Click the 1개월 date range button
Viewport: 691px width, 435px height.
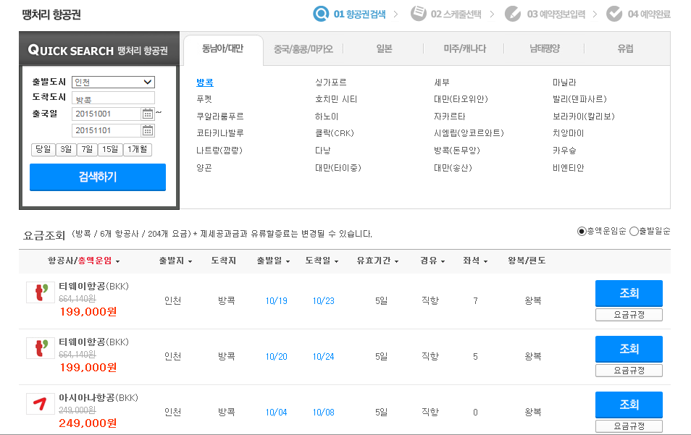137,150
